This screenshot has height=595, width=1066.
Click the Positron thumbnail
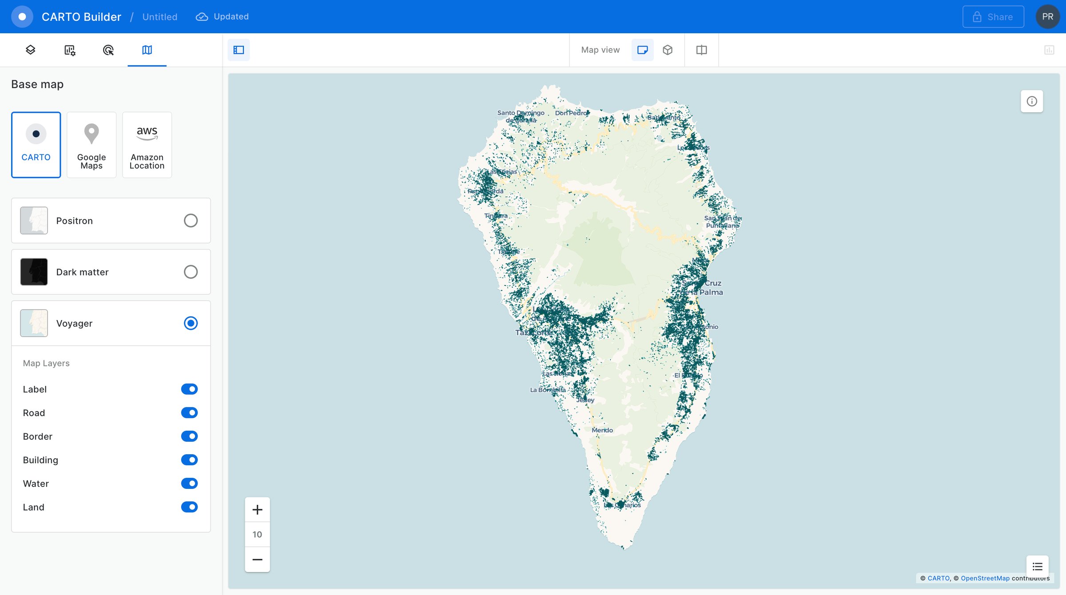(34, 221)
